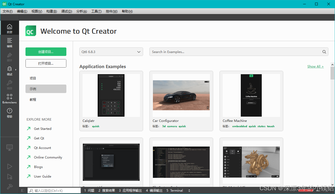Expand the Debug mode side arrow
Screen dimensions: 335x194
16,70
